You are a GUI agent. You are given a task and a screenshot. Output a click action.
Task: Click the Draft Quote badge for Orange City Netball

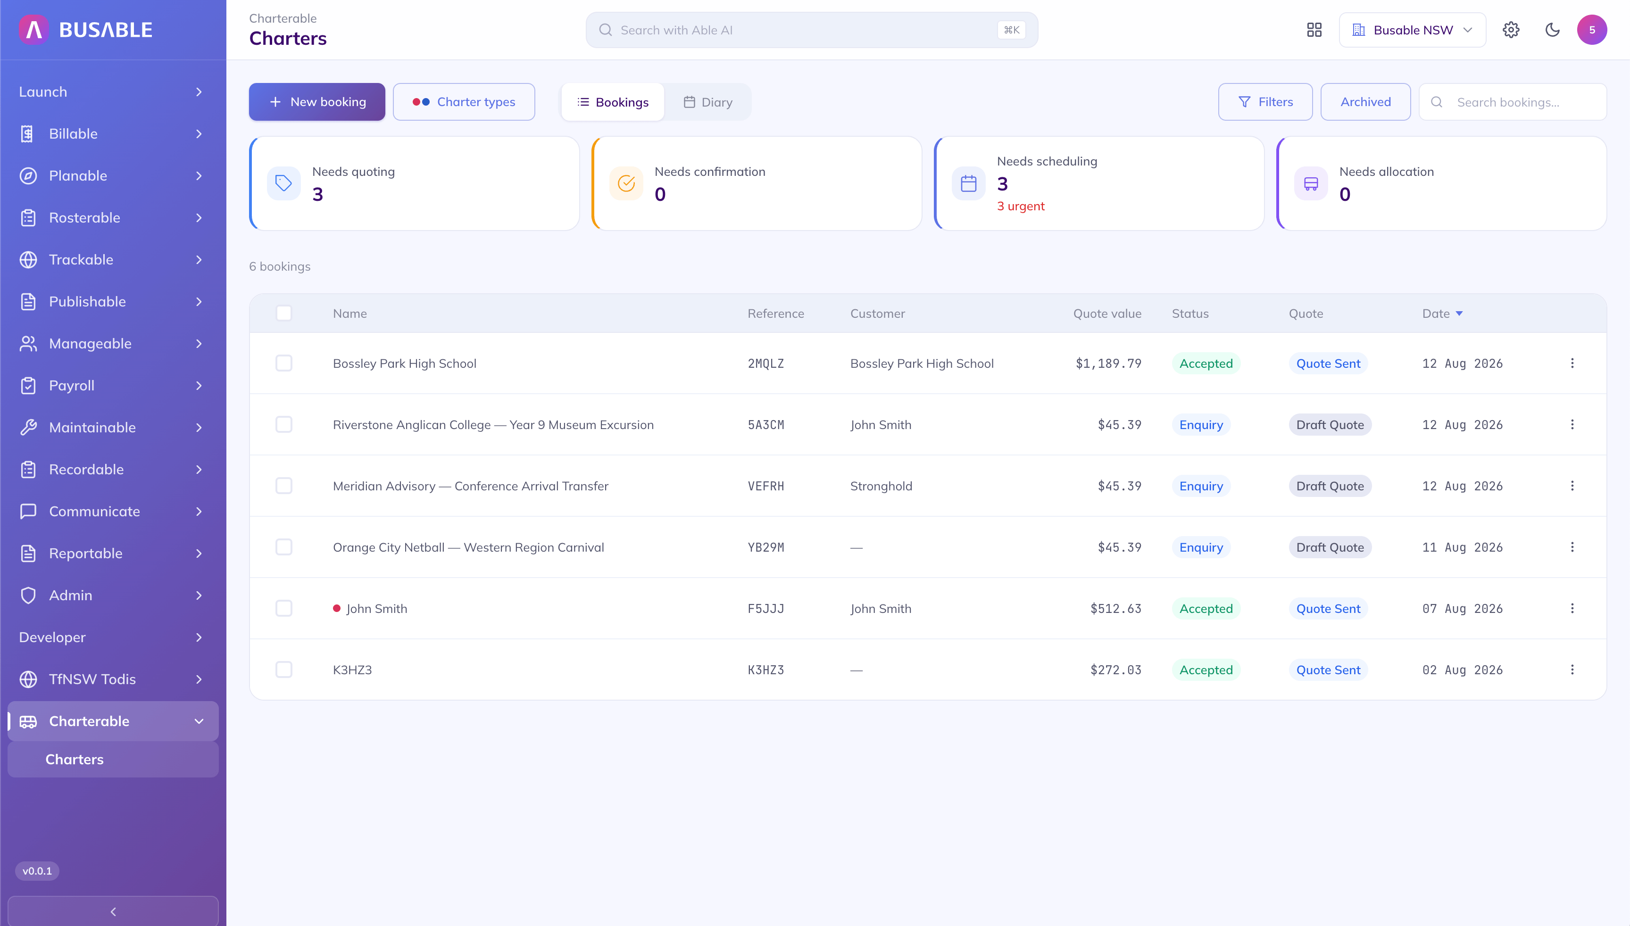[x=1330, y=547]
